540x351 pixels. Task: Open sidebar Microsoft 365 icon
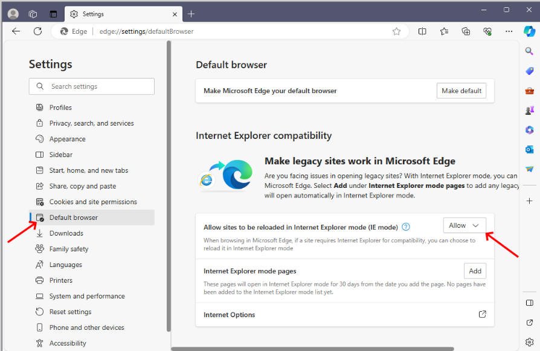(x=529, y=130)
